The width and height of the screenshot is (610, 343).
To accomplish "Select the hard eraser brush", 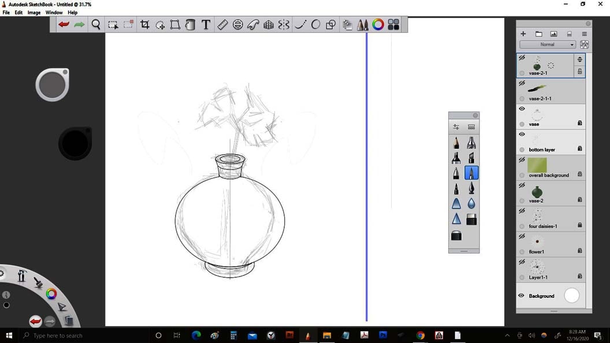I will [x=471, y=220].
